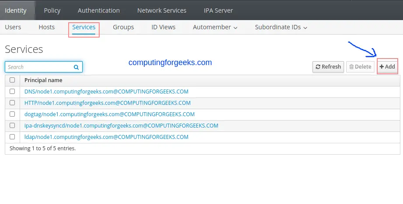This screenshot has width=403, height=204.
Task: Check the dogtag/node1 service checkbox
Action: point(12,114)
